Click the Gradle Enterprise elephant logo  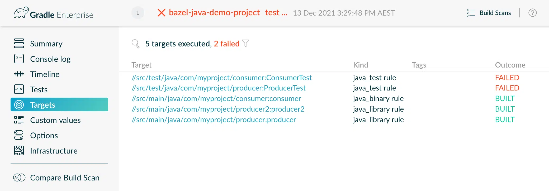tap(21, 13)
